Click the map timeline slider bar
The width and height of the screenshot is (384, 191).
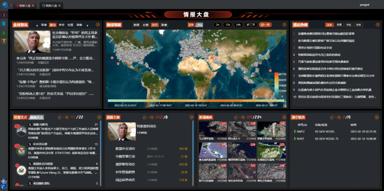click(x=196, y=100)
